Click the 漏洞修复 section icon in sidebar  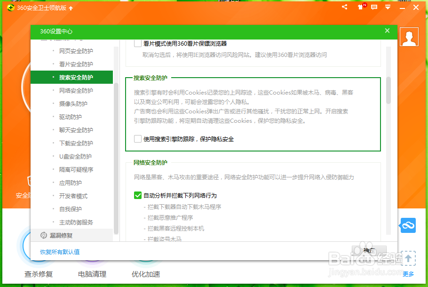pyautogui.click(x=44, y=235)
